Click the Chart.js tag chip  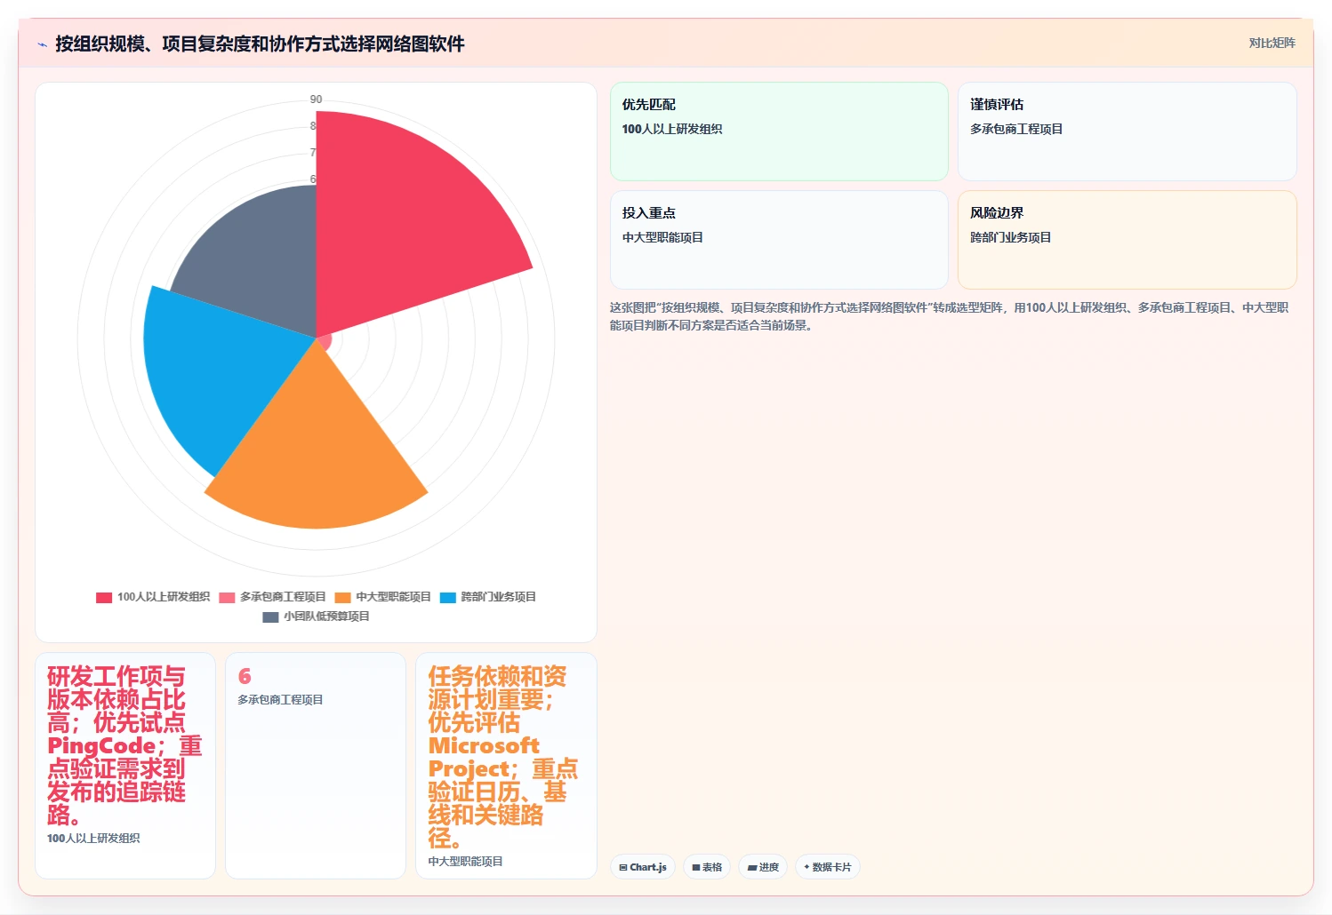click(x=643, y=867)
